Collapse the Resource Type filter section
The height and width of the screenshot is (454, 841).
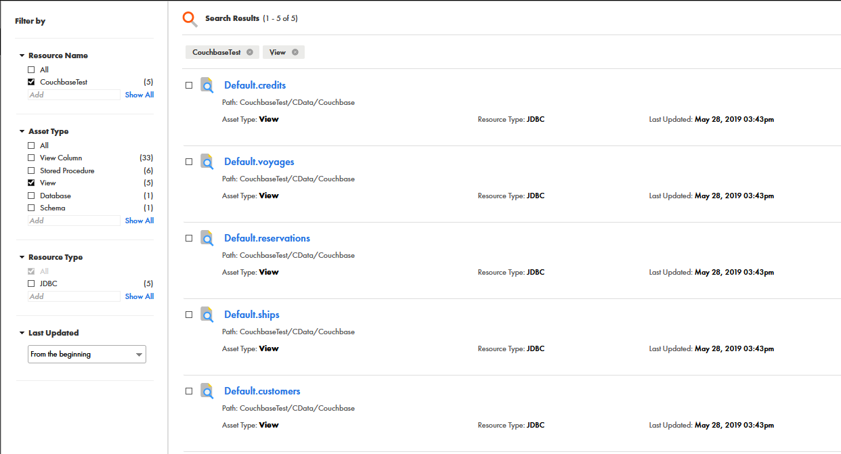click(x=22, y=258)
